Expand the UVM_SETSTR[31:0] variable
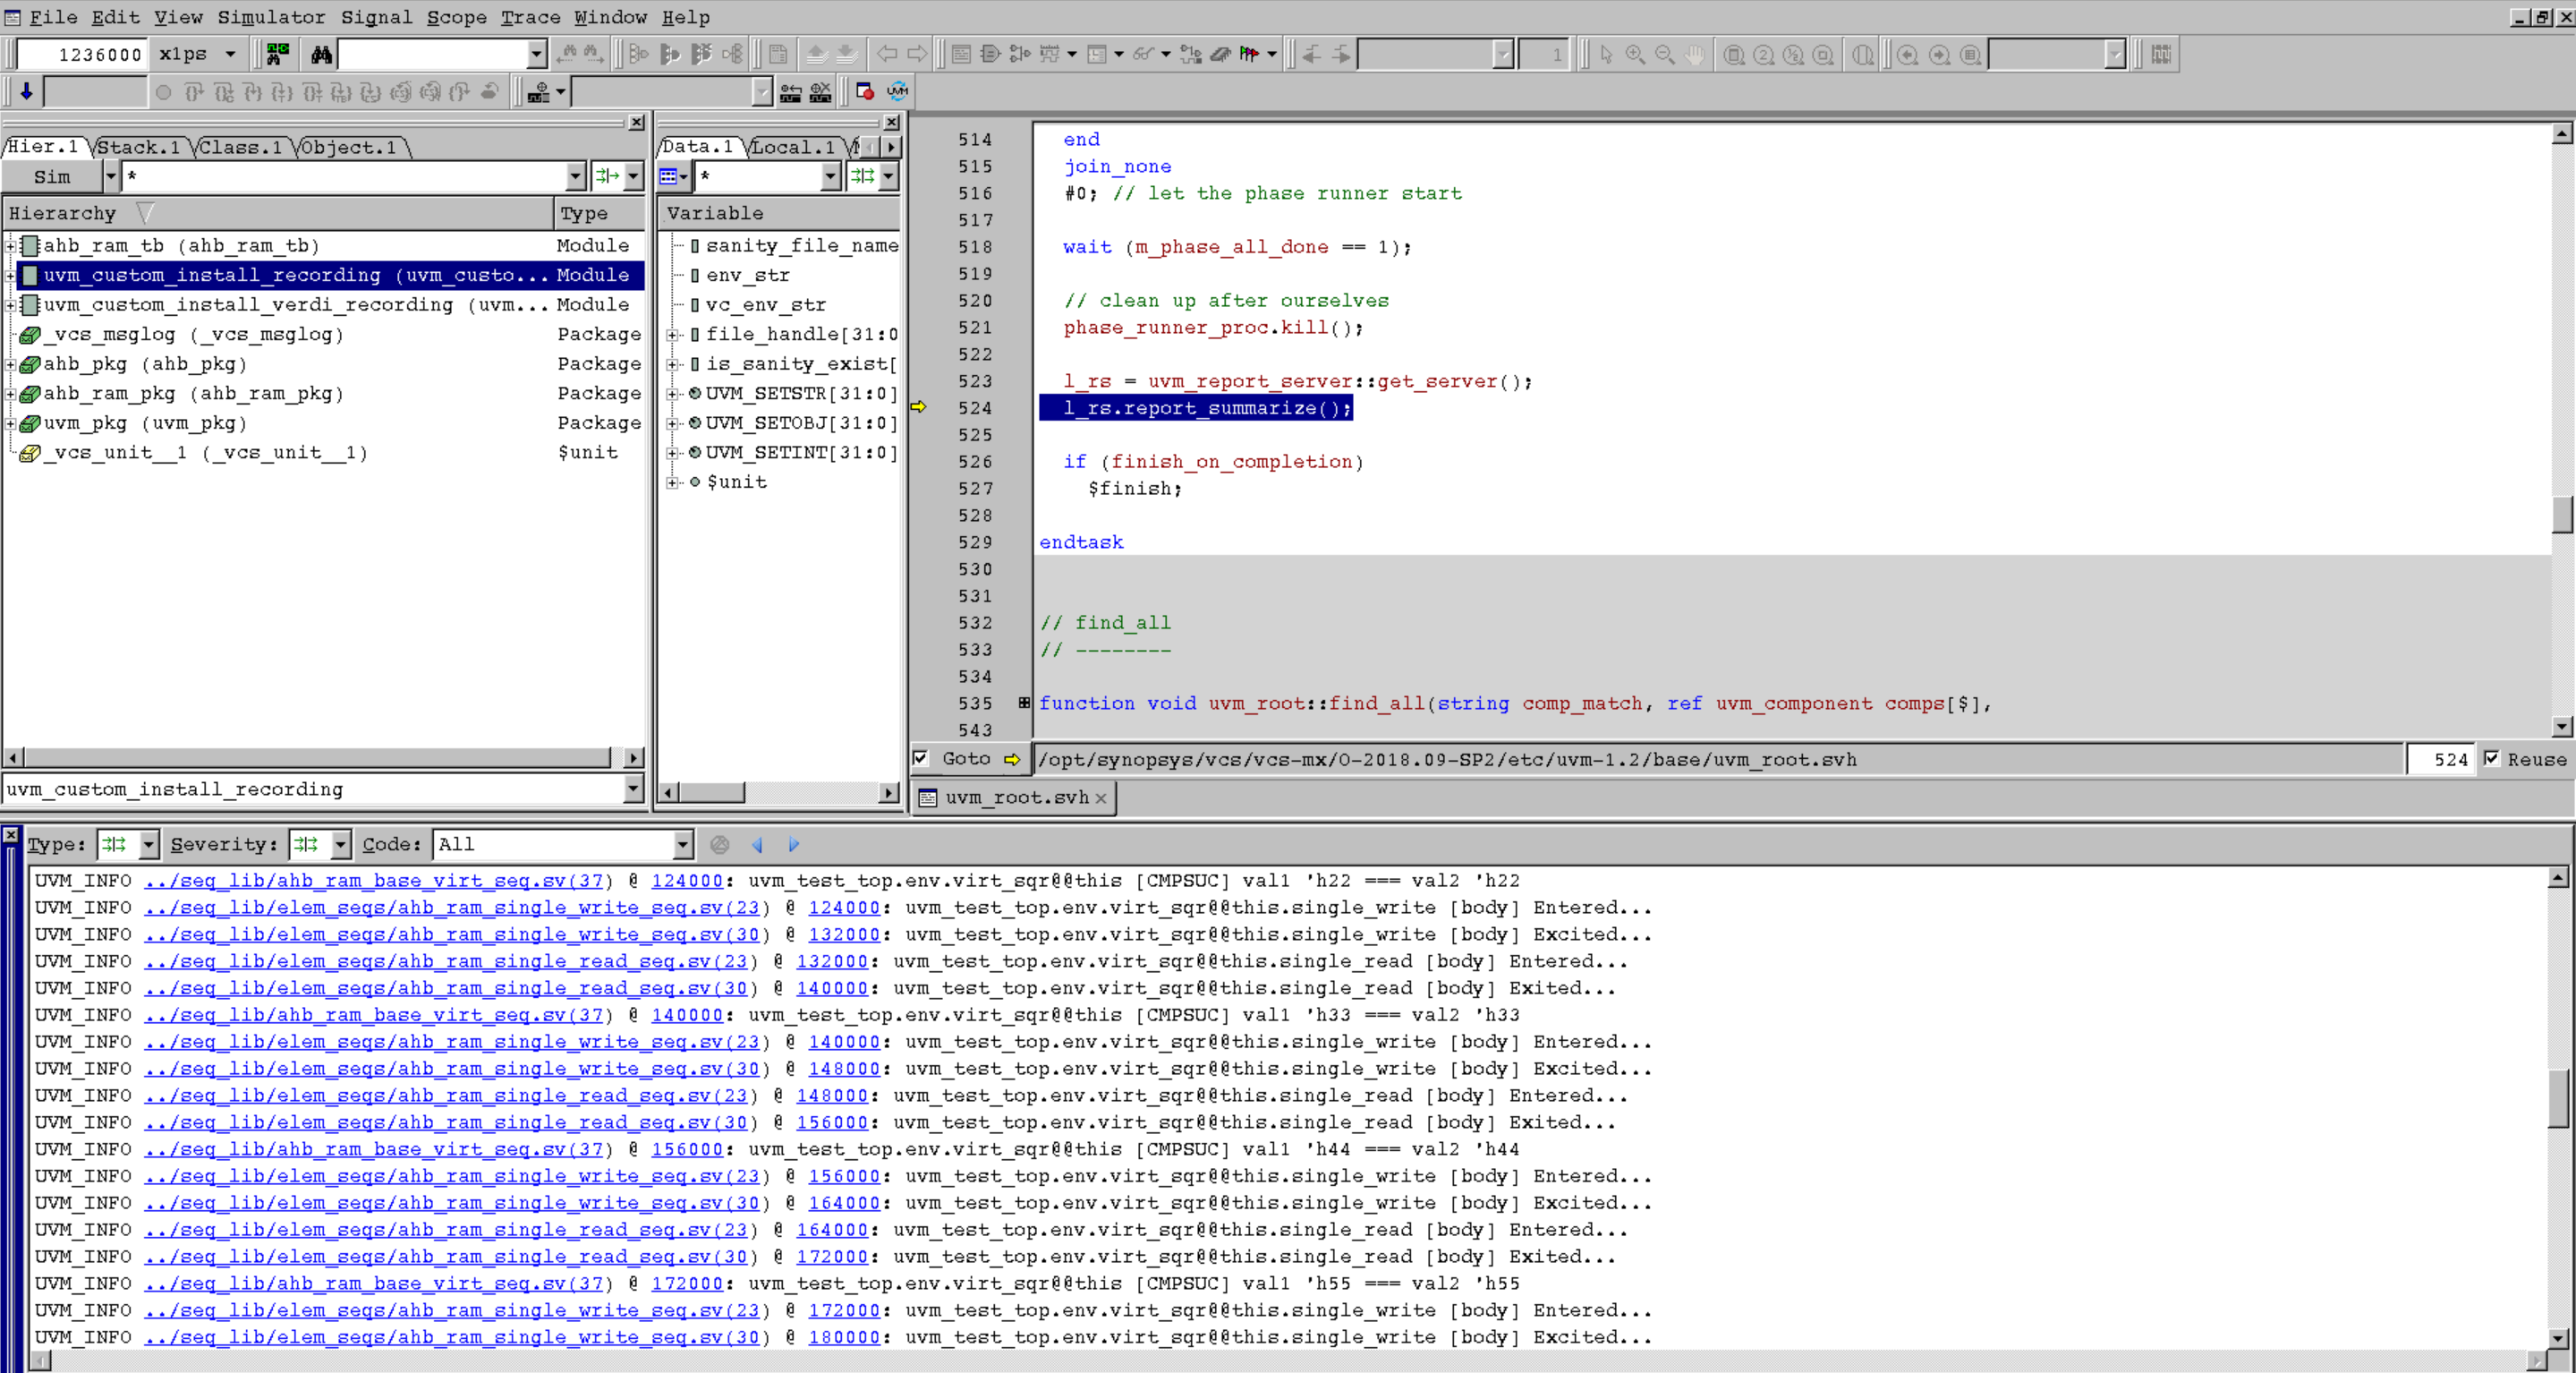This screenshot has height=1373, width=2576. pyautogui.click(x=673, y=394)
